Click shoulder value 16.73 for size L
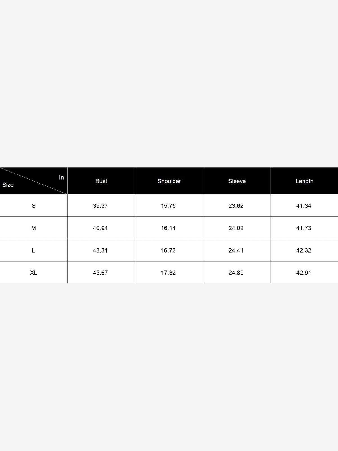The height and width of the screenshot is (451, 338). [x=168, y=250]
